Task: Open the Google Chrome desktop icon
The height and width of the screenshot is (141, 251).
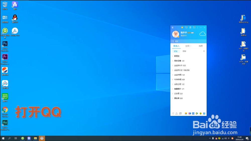Action: coord(5,112)
